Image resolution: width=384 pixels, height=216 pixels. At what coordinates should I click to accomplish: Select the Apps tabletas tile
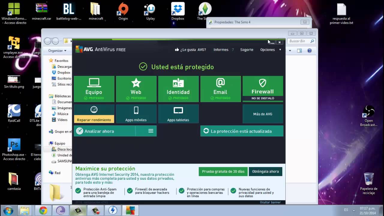pyautogui.click(x=178, y=113)
